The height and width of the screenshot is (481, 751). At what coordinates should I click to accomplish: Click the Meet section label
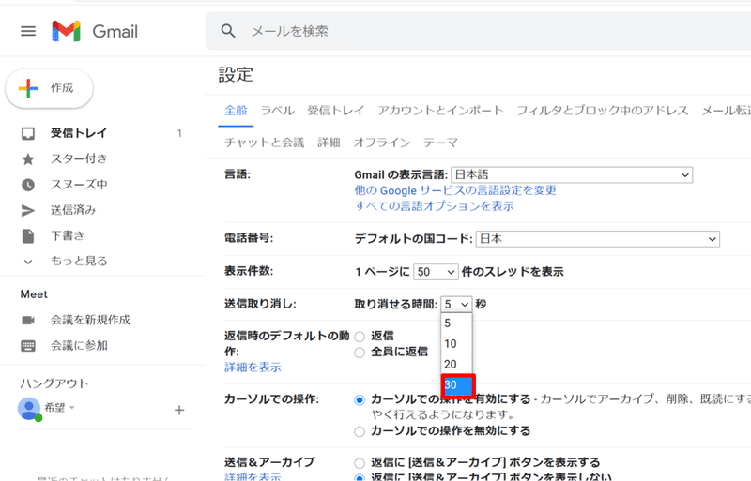[34, 294]
